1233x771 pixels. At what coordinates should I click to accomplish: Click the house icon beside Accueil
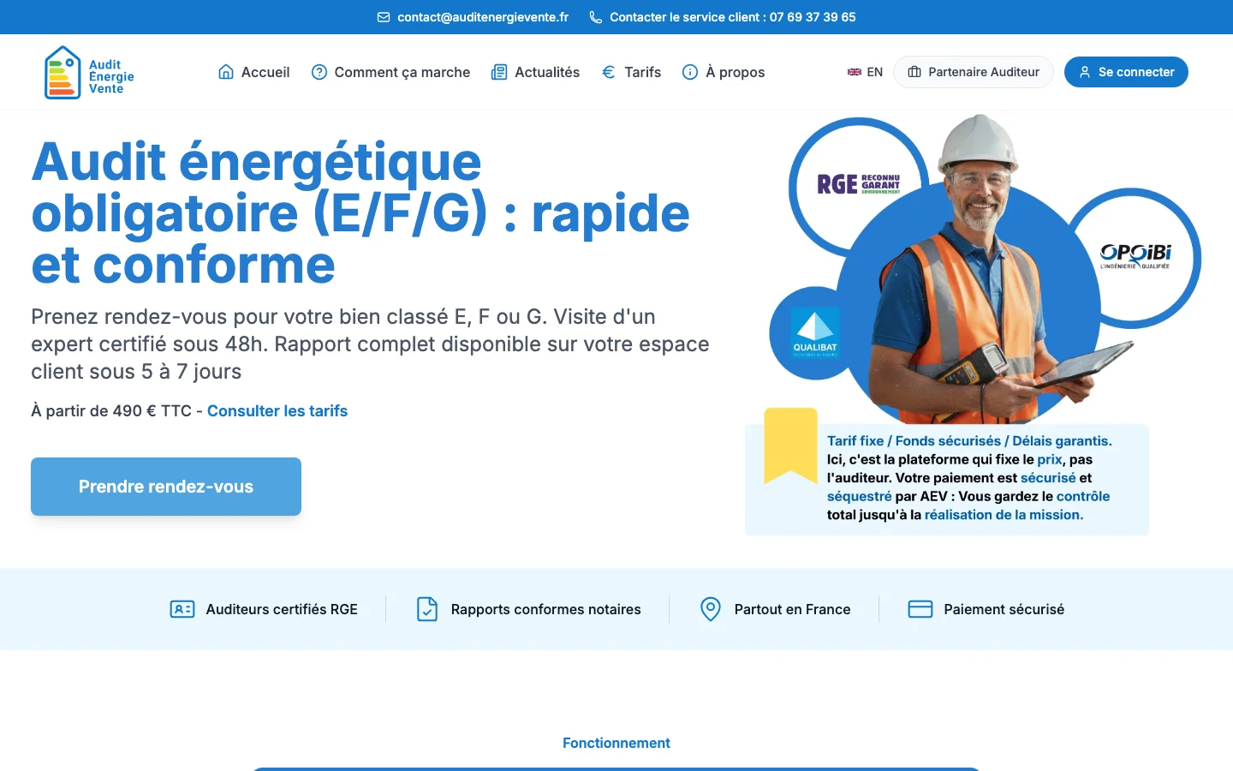point(225,72)
